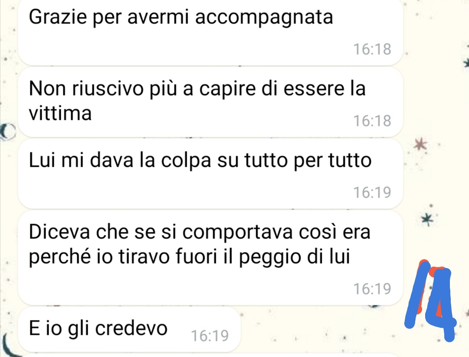This screenshot has width=469, height=357.
Task: Click the word 'accompagnata' in the first message
Action: click(264, 18)
